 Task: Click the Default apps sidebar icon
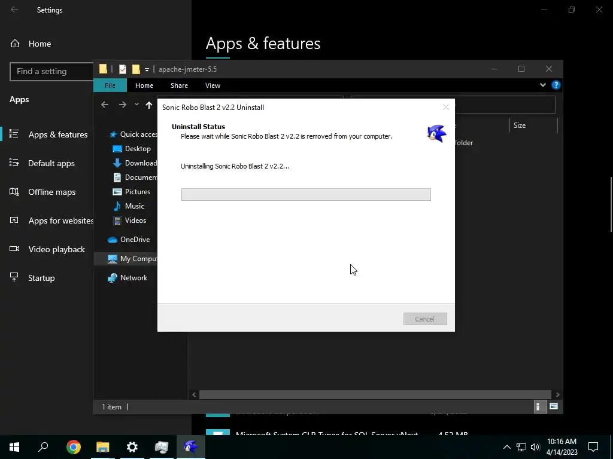14,163
